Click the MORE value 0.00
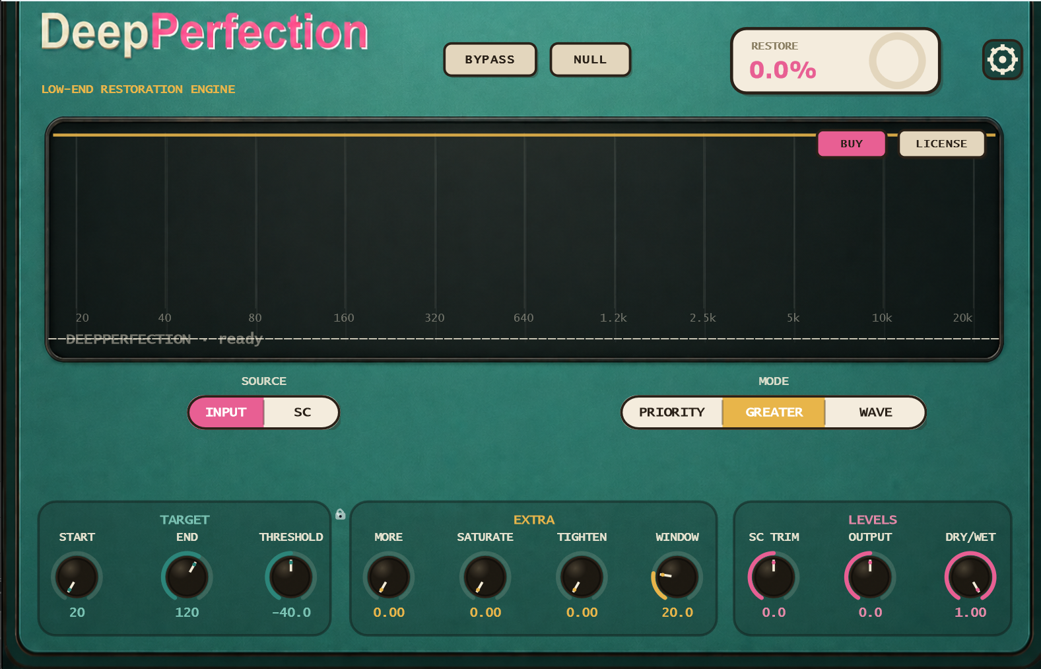Image resolution: width=1041 pixels, height=669 pixels. 389,612
